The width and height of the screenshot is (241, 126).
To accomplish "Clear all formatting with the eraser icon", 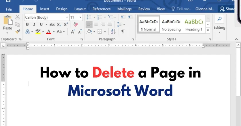I will (x=76, y=24).
